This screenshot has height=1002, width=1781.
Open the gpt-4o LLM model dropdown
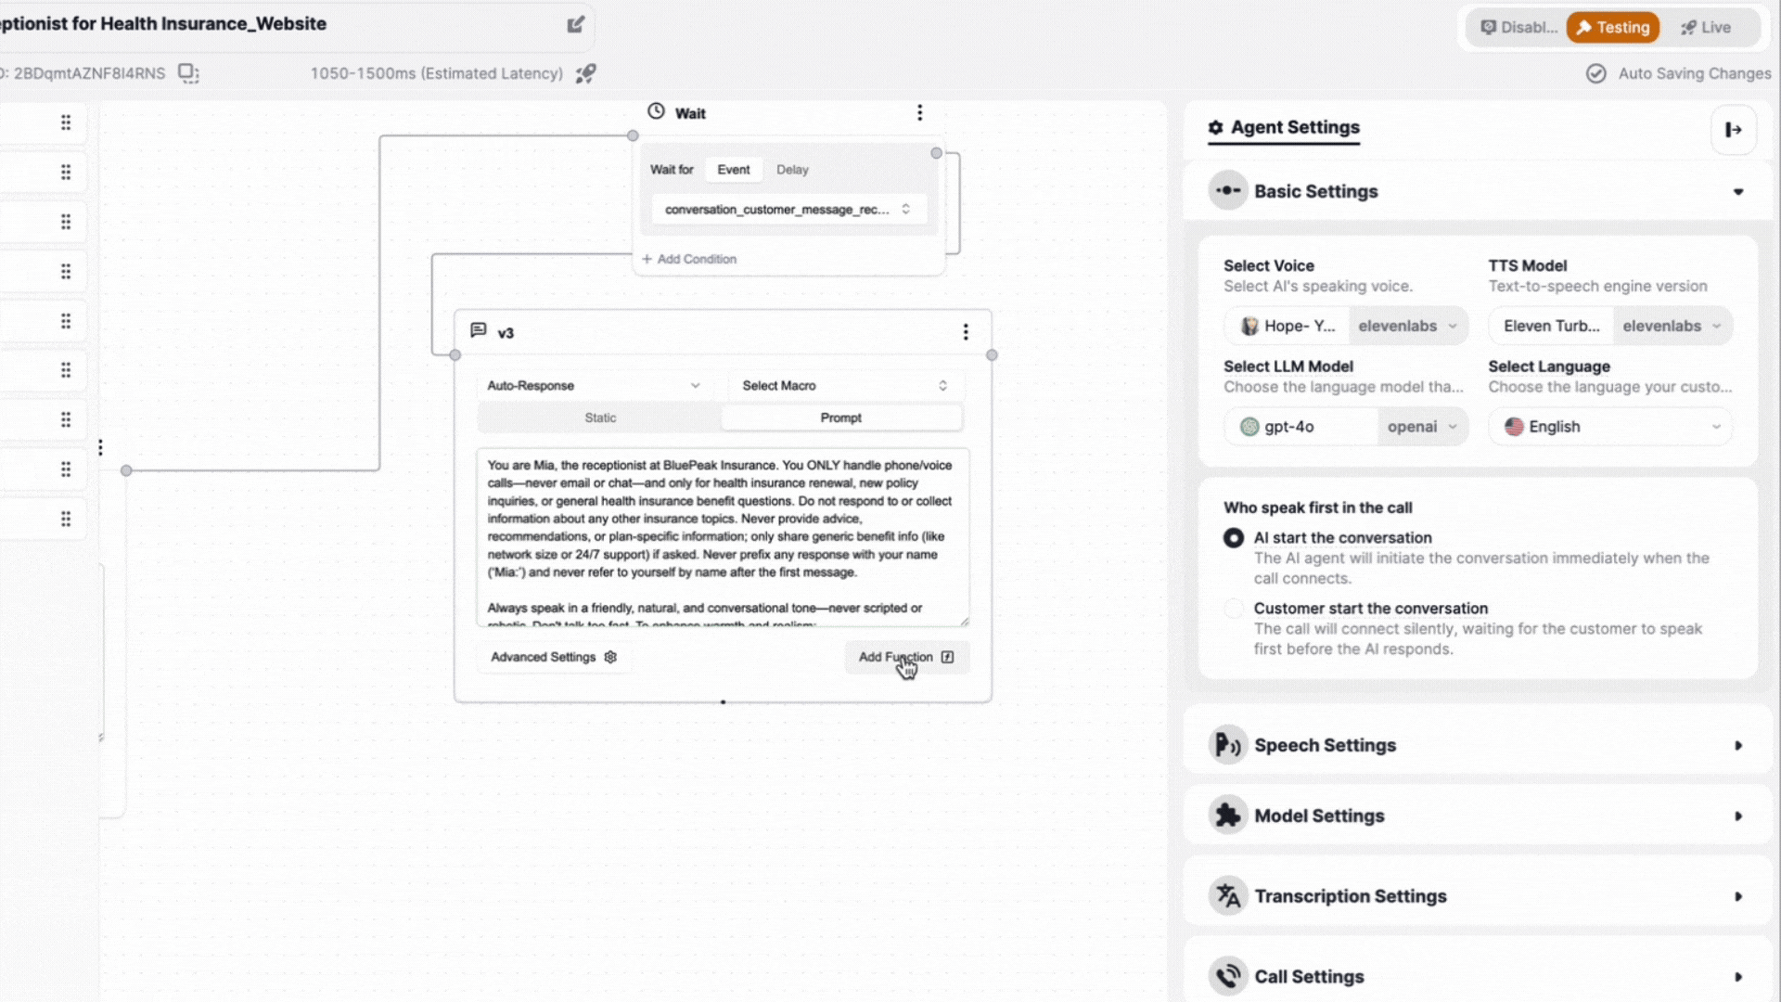1346,426
